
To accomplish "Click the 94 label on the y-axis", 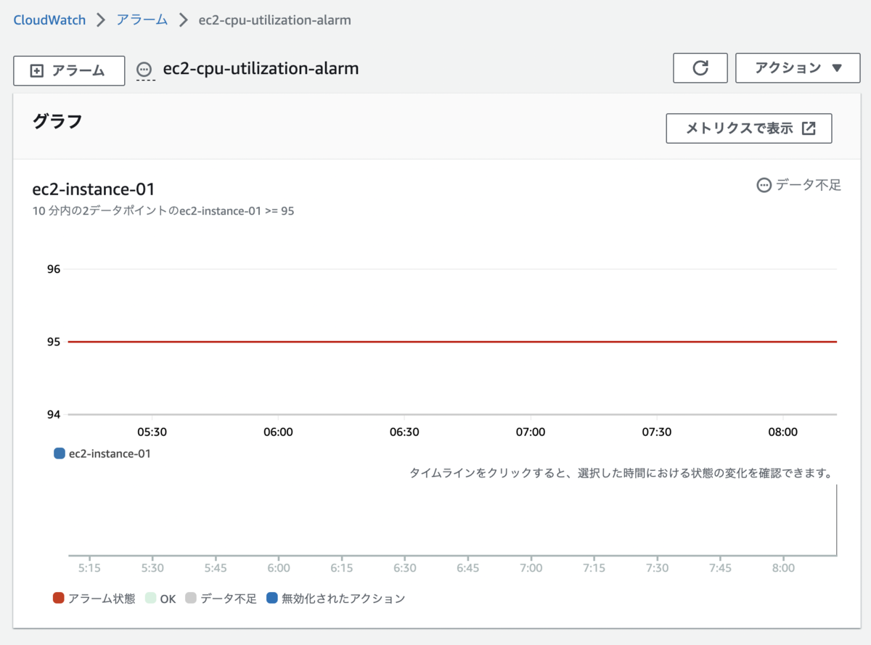I will click(53, 415).
